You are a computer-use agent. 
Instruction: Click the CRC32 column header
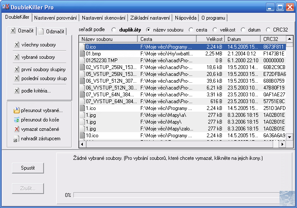[x=274, y=39]
